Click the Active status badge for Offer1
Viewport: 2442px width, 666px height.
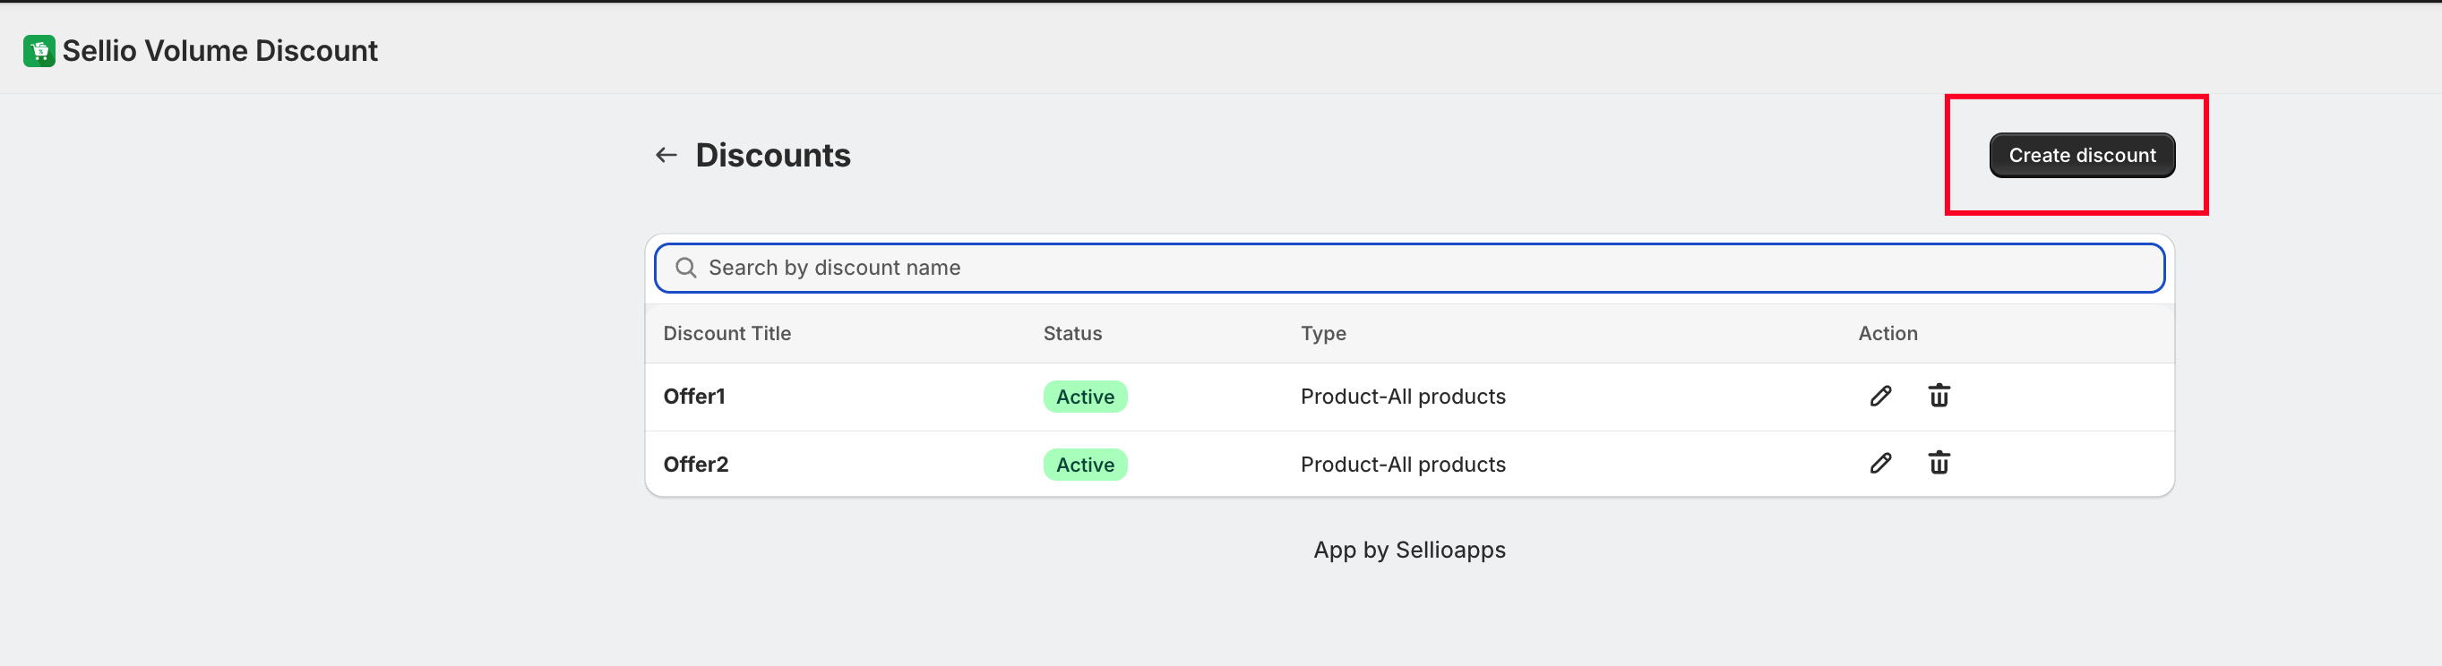pyautogui.click(x=1085, y=397)
